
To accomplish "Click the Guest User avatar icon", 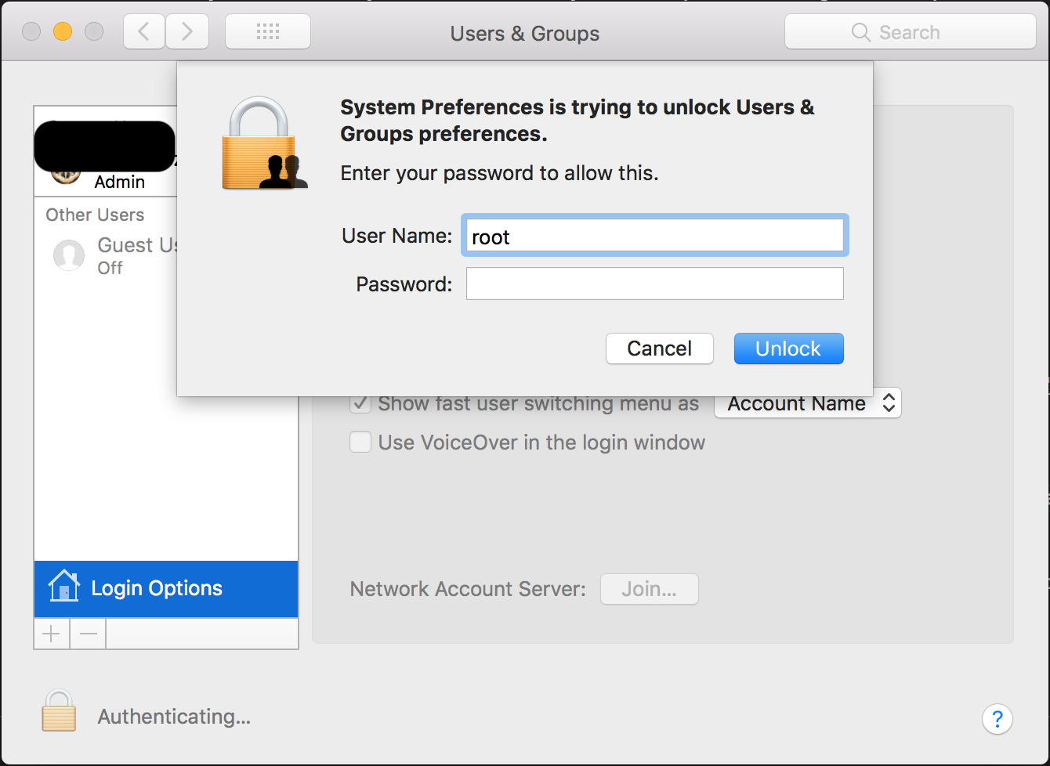I will point(69,255).
